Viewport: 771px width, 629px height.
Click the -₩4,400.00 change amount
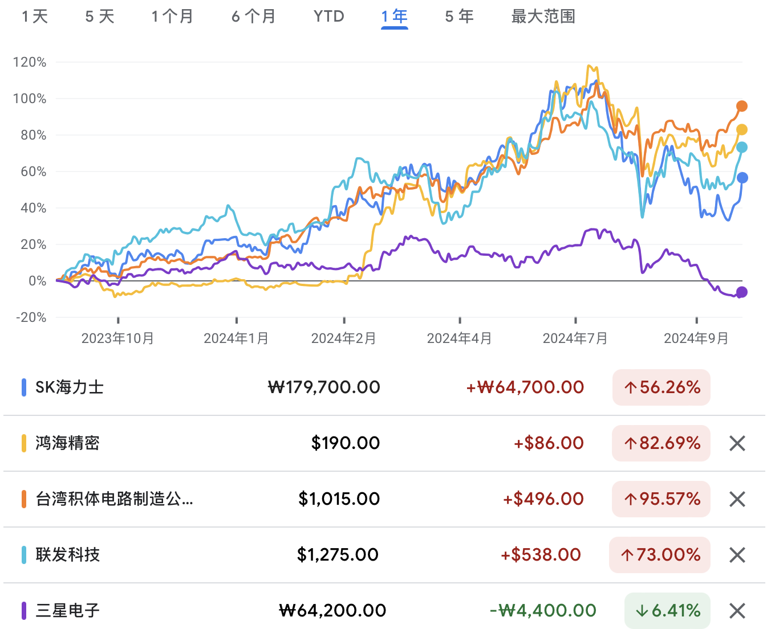[543, 611]
